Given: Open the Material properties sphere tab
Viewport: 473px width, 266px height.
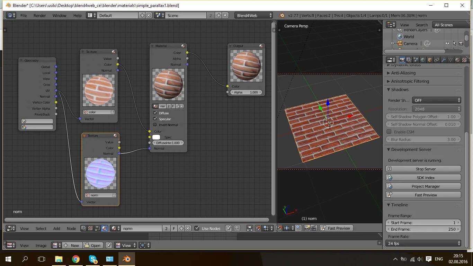Looking at the screenshot, I should pyautogui.click(x=457, y=60).
